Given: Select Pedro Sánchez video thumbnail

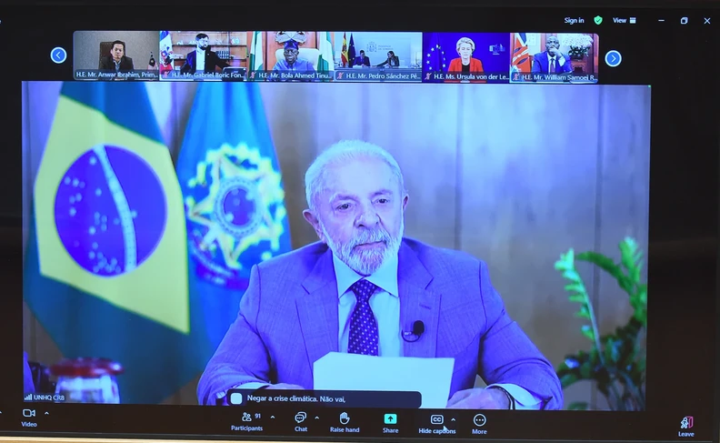Looking at the screenshot, I should click(378, 56).
